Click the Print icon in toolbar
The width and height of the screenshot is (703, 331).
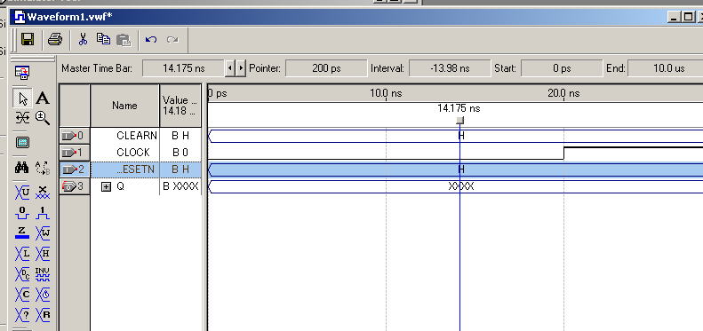(55, 39)
